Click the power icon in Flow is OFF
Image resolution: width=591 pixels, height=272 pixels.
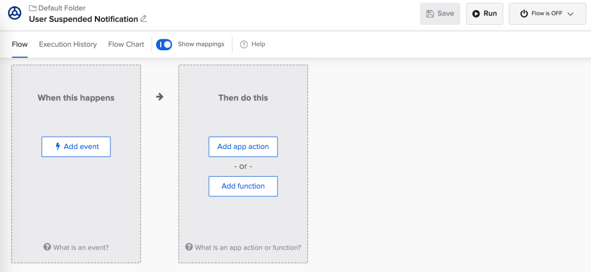(x=524, y=14)
